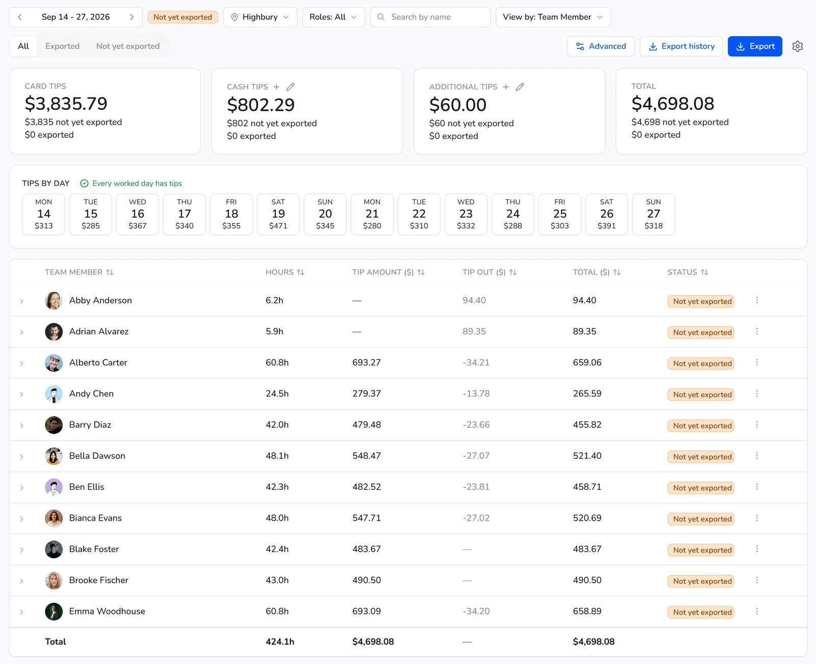Switch to Not yet exported tab

click(128, 46)
